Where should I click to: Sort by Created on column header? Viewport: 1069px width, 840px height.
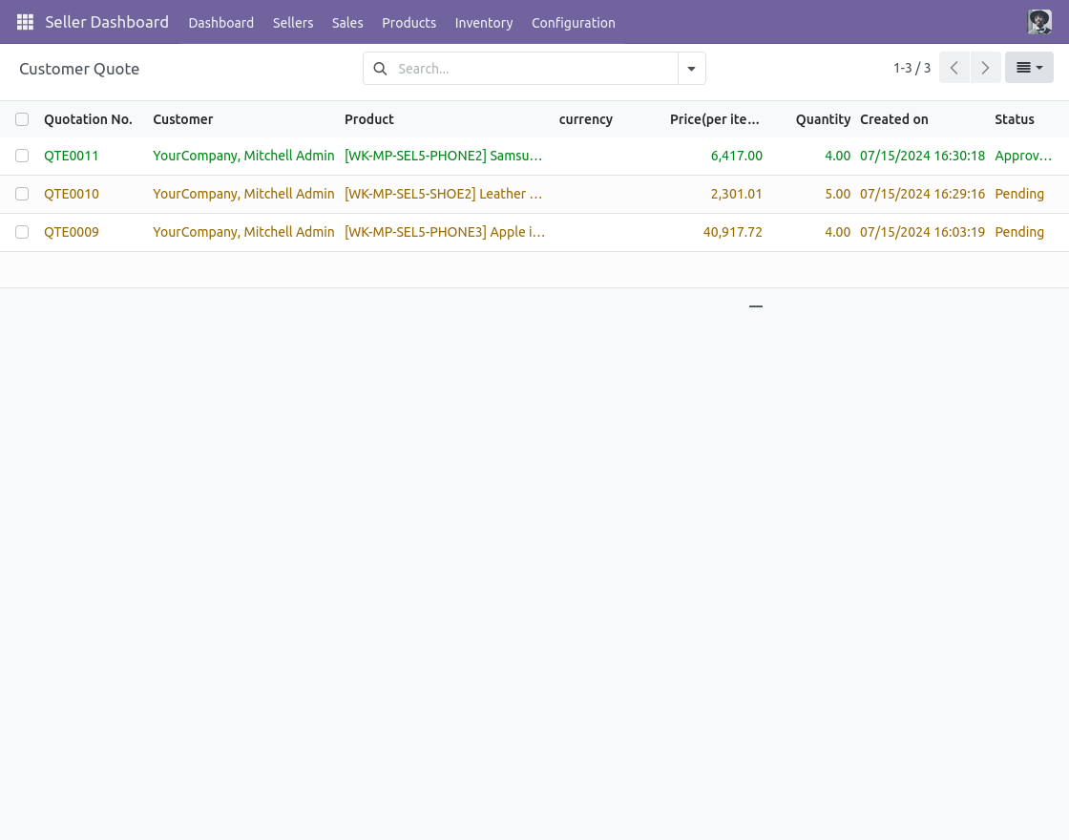click(893, 119)
